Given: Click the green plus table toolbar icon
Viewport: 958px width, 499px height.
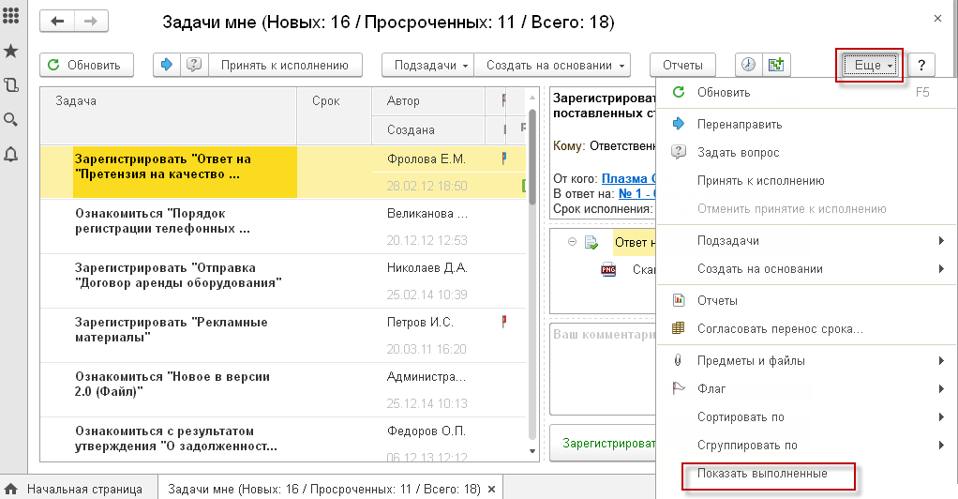Looking at the screenshot, I should 776,65.
